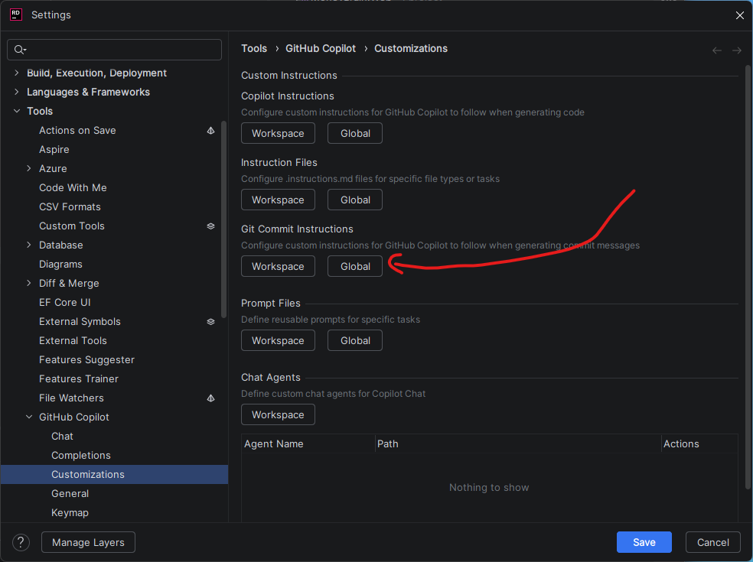Viewport: 753px width, 562px height.
Task: Click the GitHub Copilot breadcrumb link
Action: tap(321, 48)
